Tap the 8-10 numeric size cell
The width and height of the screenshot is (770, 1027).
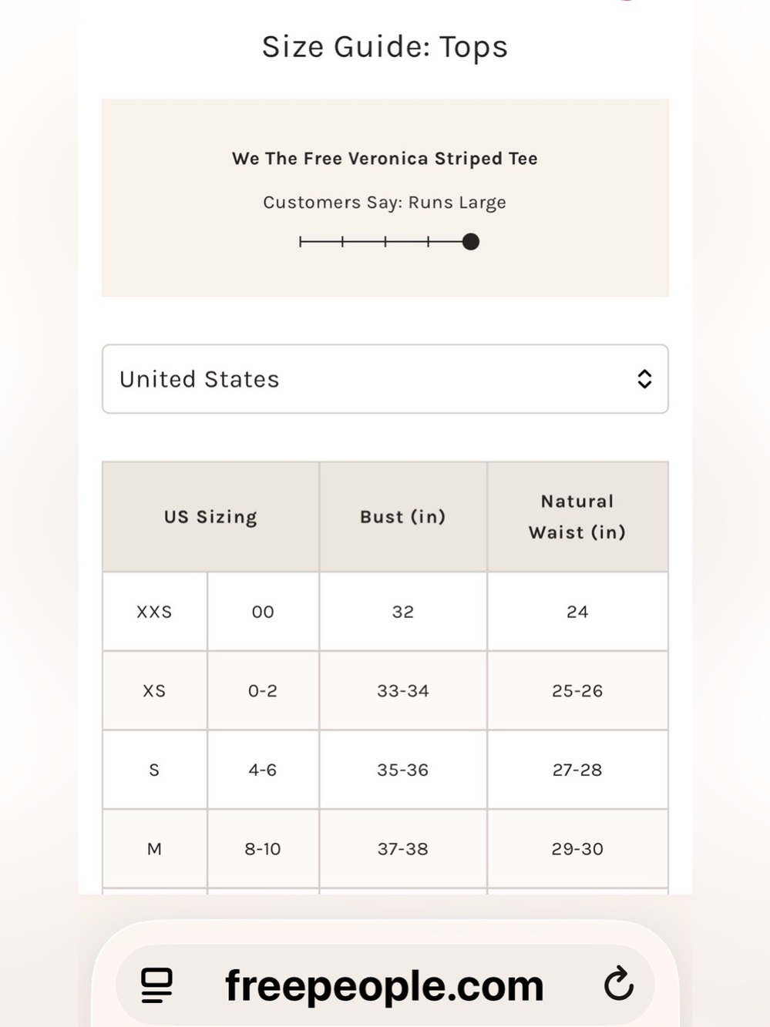pos(263,849)
